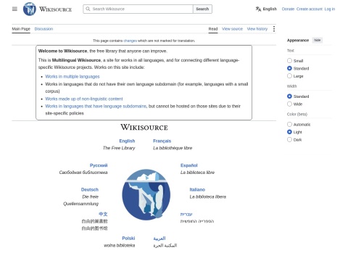Click 'wolna biblioteka' subtitle text
This screenshot has height=261, width=348.
click(x=120, y=245)
